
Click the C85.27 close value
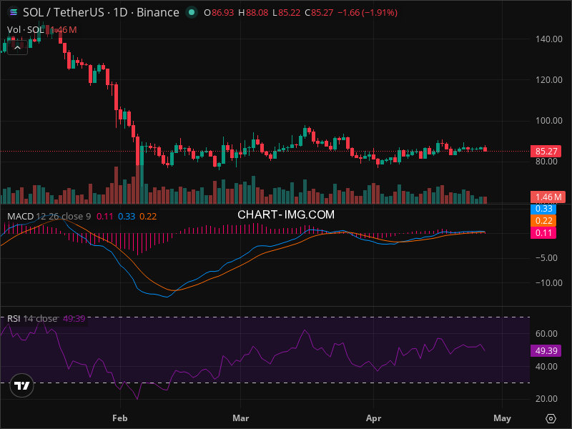[x=319, y=13]
